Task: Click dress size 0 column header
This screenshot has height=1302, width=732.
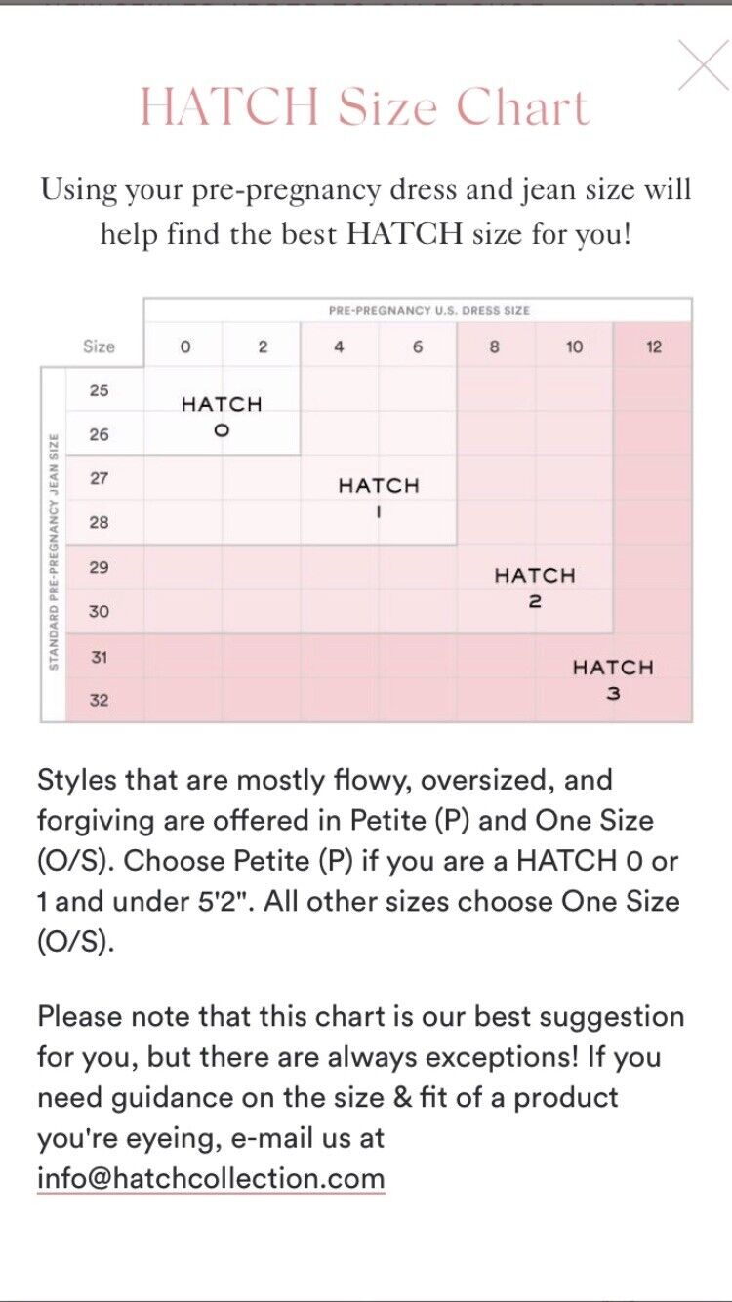Action: pyautogui.click(x=185, y=346)
